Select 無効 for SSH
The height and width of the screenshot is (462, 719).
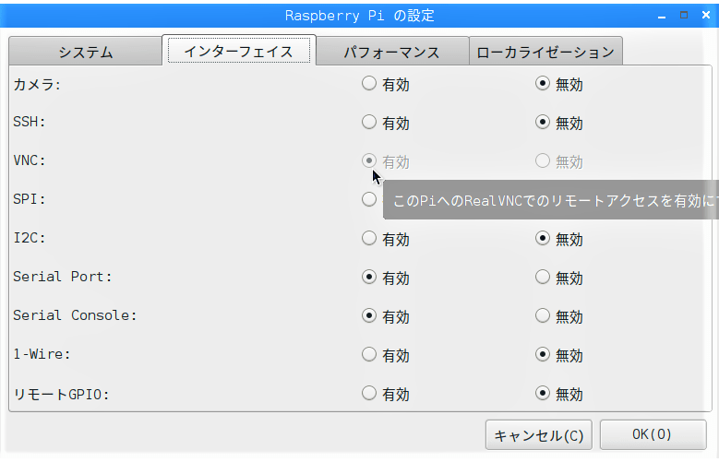tap(543, 122)
